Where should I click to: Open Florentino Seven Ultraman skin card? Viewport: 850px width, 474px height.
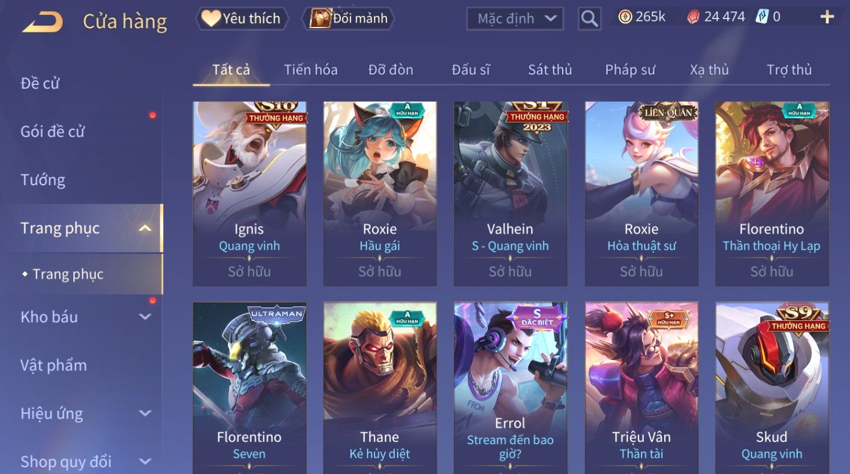tap(250, 388)
